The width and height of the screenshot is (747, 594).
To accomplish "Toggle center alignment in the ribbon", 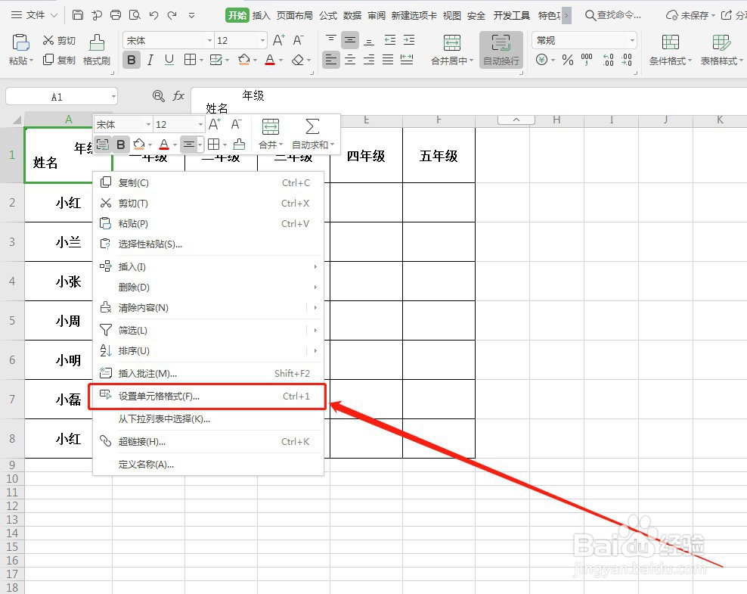I will 349,60.
